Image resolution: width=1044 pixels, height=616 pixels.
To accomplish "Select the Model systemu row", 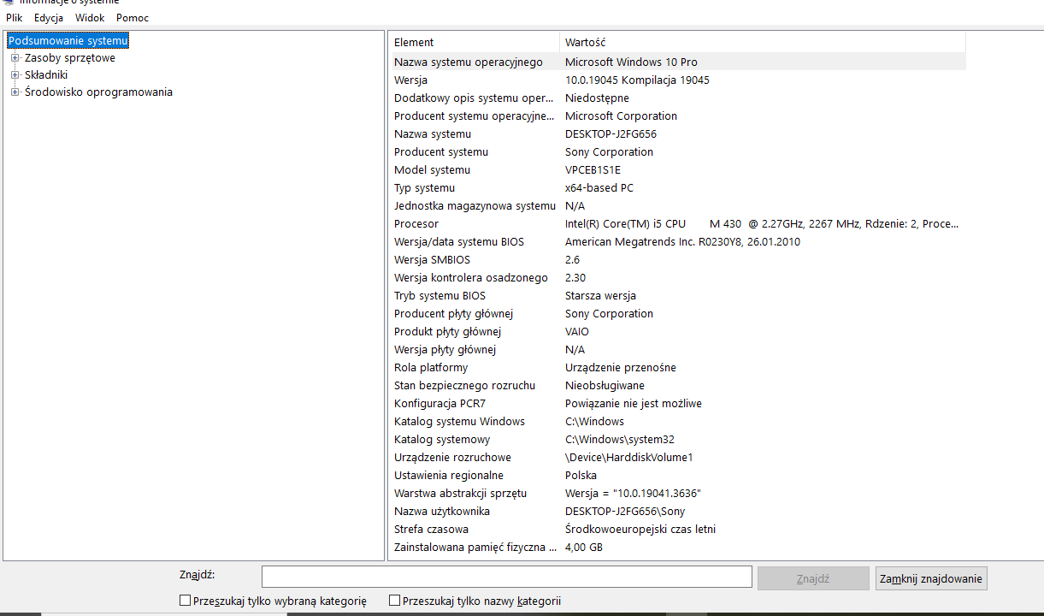I will point(678,169).
